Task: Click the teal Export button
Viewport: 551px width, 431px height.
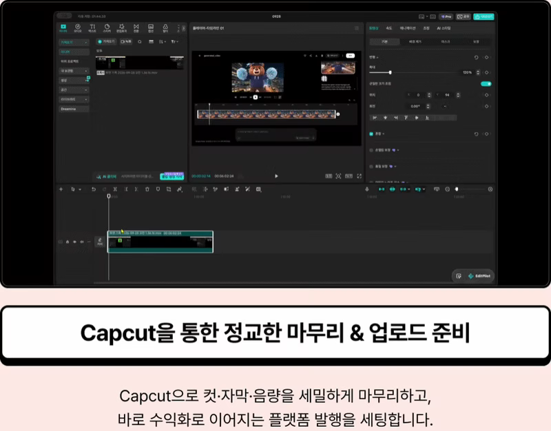Action: tap(484, 17)
